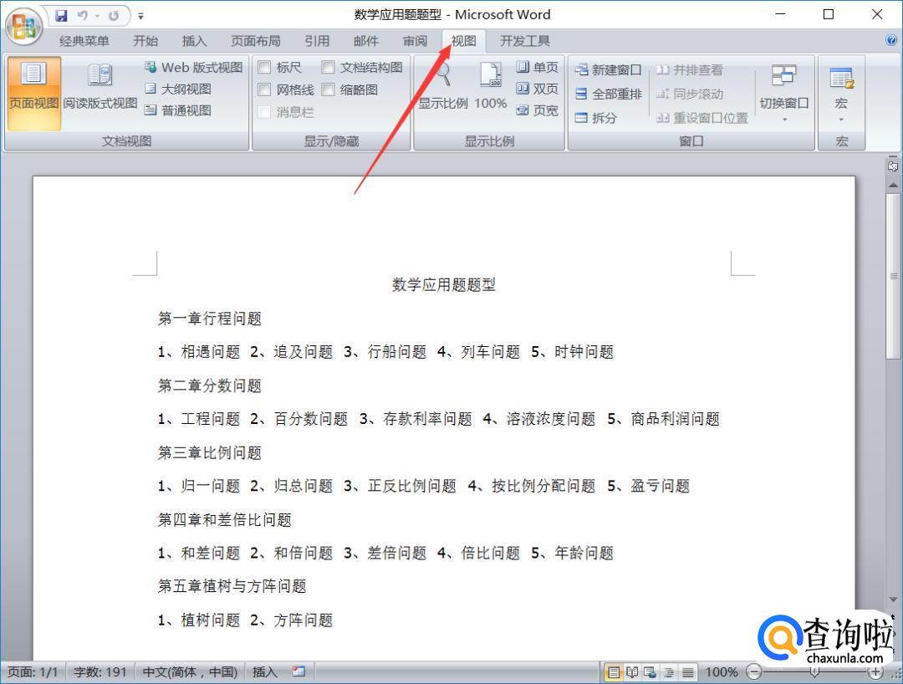This screenshot has width=903, height=684.
Task: Switch to Reading Layout view (阅读版式视图)
Action: (x=100, y=89)
